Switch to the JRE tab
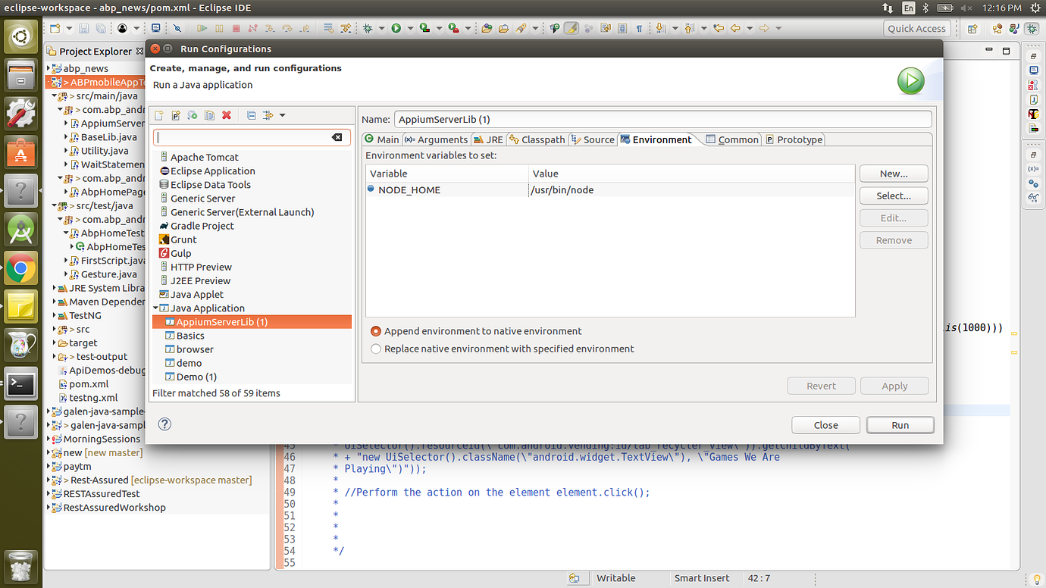 489,139
